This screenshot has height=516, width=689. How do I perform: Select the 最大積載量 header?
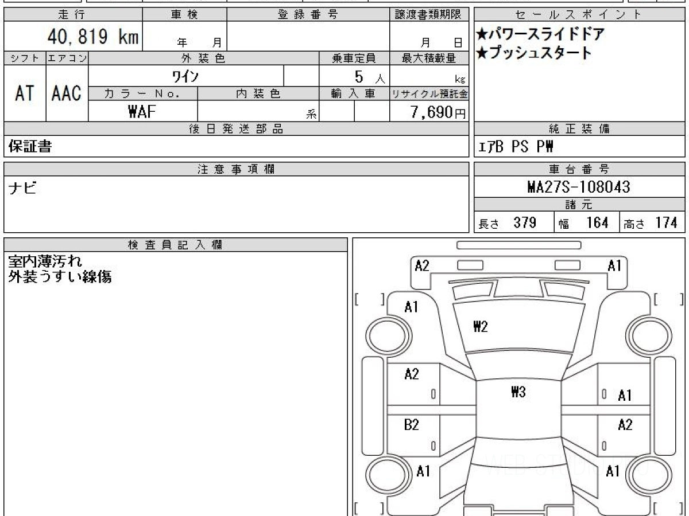pos(429,58)
